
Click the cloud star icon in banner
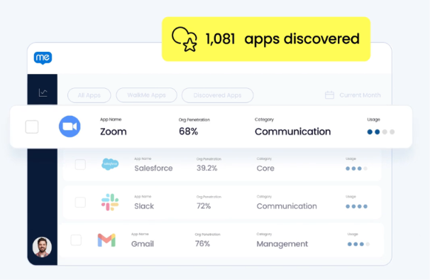pyautogui.click(x=184, y=39)
